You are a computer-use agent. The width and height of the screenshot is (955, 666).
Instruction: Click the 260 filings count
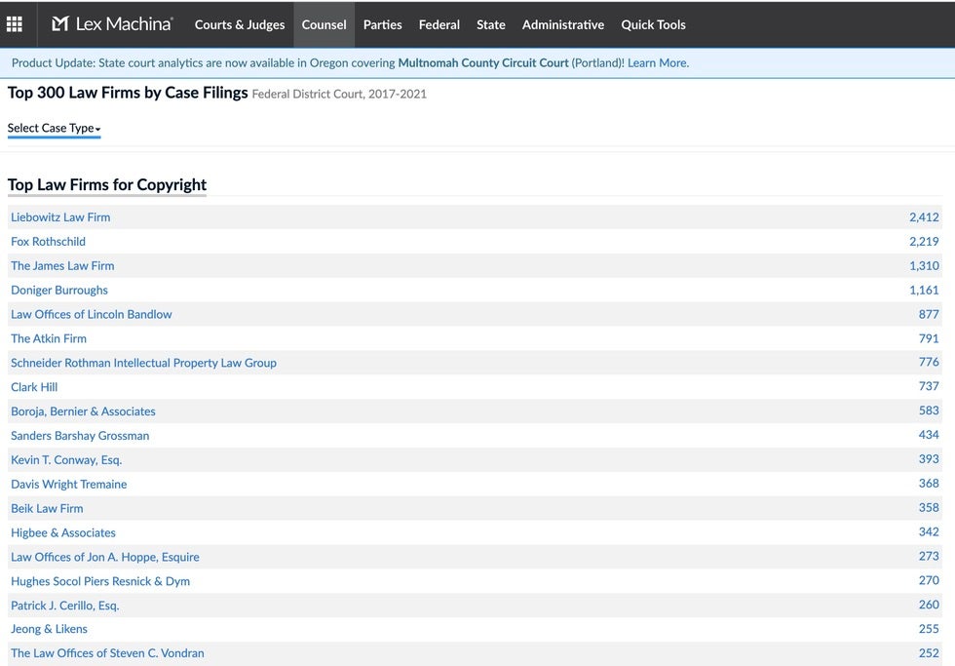pos(929,605)
